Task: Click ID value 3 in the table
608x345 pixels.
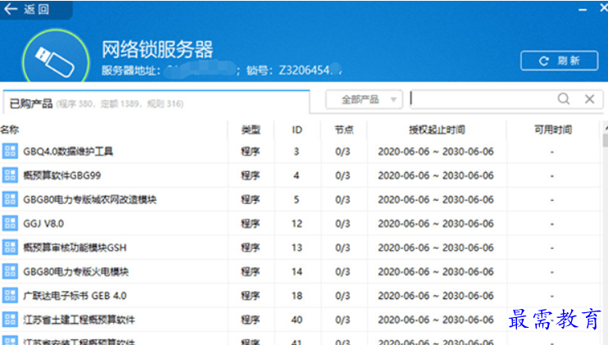Action: [297, 152]
